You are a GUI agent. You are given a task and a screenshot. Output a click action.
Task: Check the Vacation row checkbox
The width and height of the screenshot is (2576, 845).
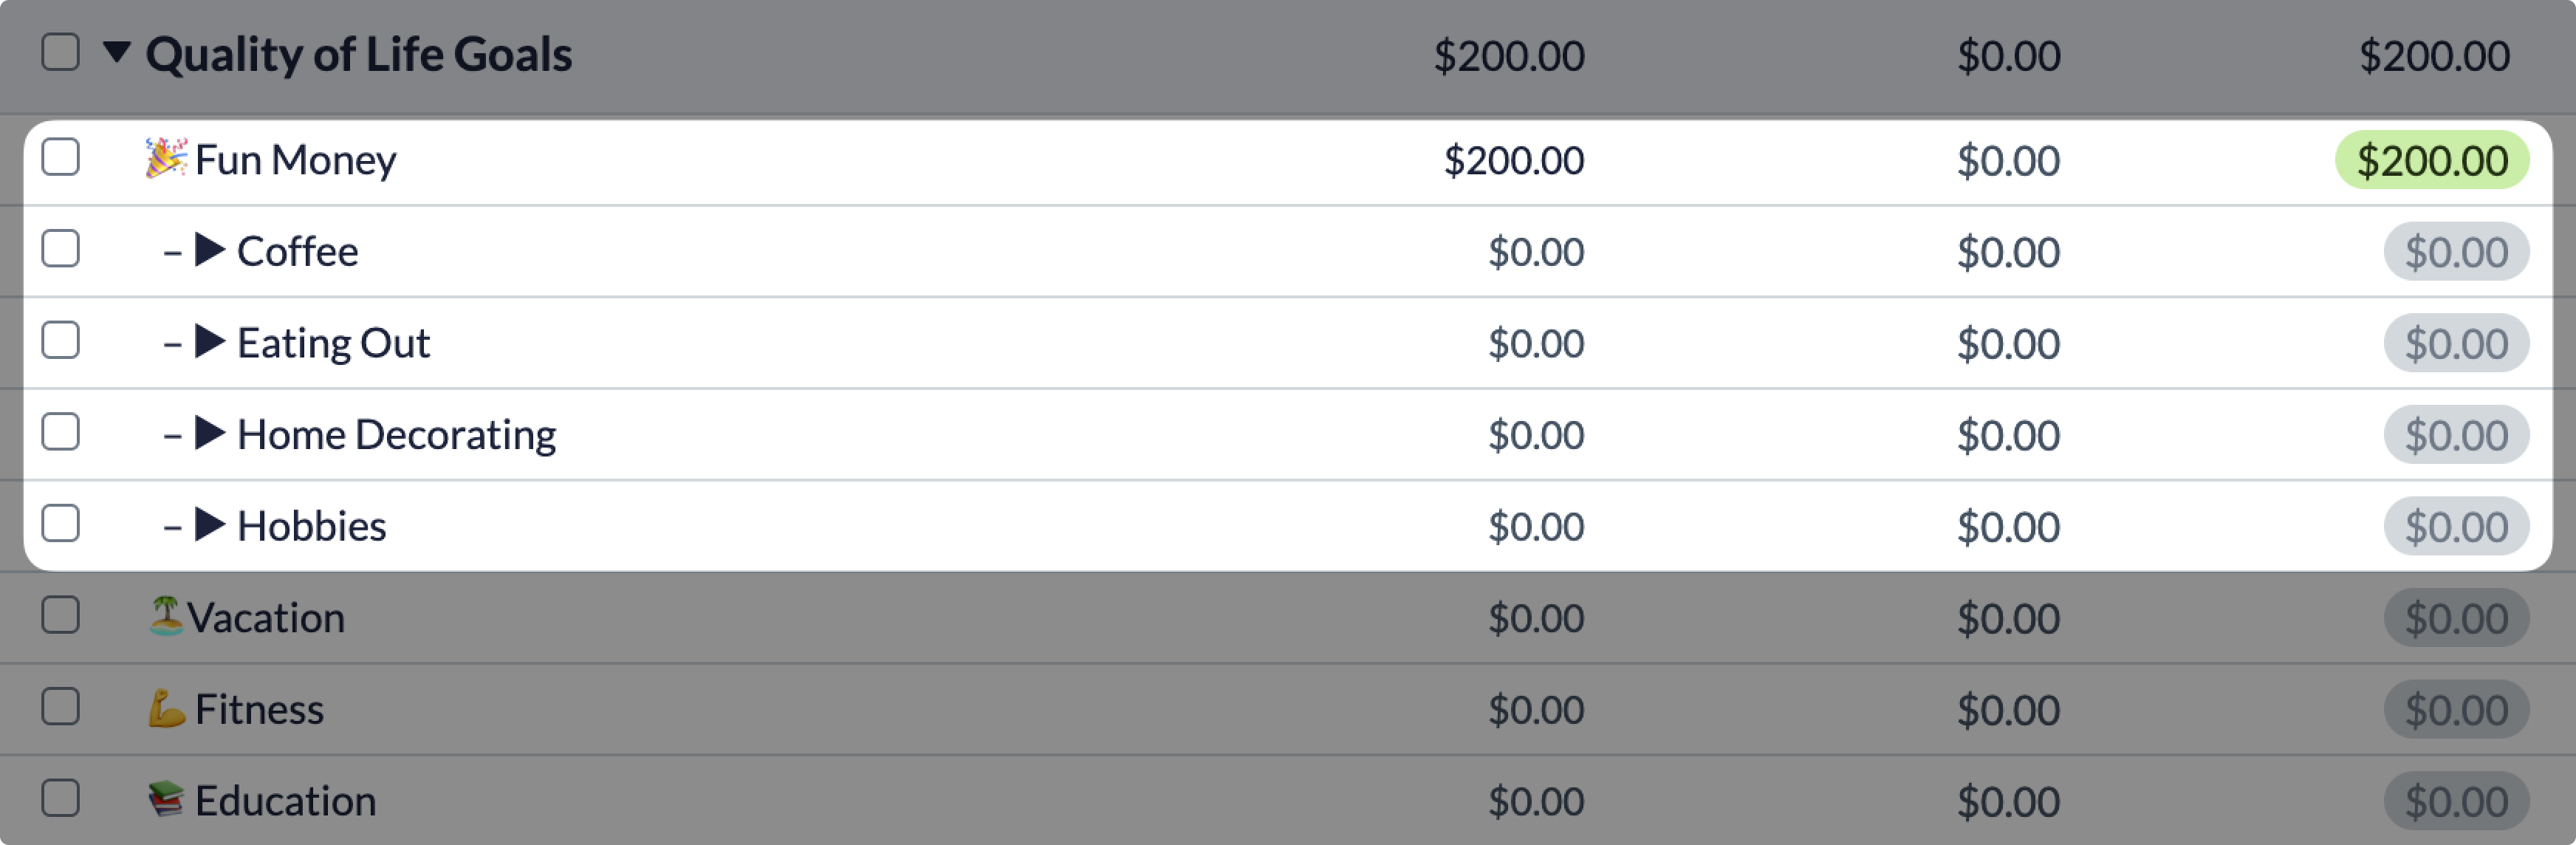pyautogui.click(x=60, y=615)
